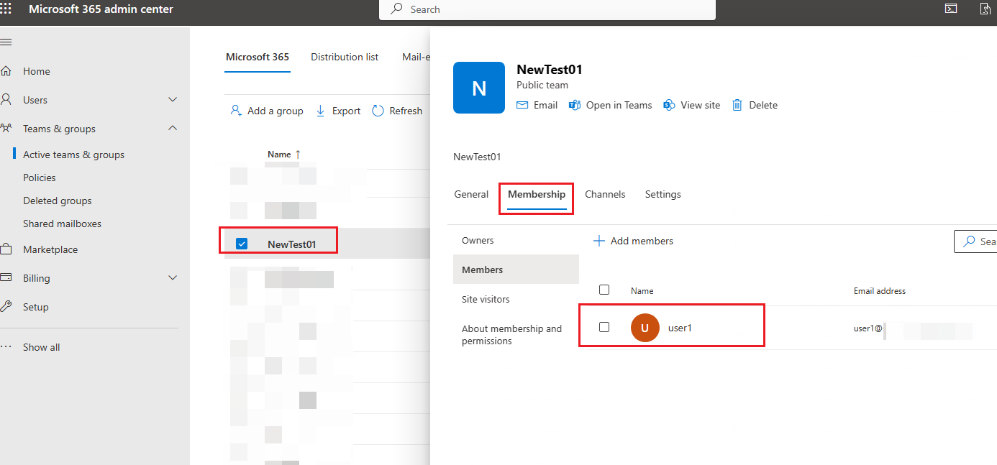
Task: Click the Refresh circular arrow icon
Action: coord(378,111)
